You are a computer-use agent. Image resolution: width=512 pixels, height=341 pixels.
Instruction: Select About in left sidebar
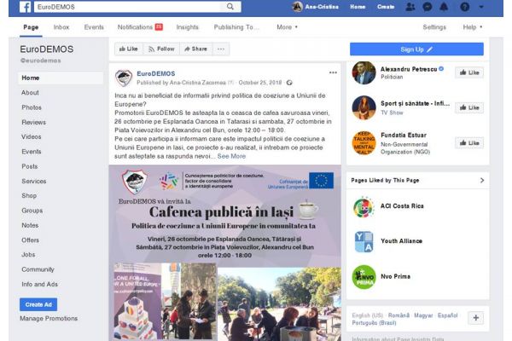[x=30, y=93]
